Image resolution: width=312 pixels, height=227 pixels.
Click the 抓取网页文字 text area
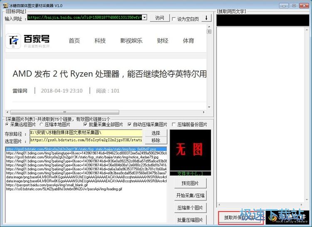coord(260,114)
